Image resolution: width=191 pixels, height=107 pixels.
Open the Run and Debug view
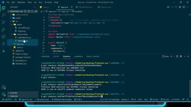pos(4,29)
